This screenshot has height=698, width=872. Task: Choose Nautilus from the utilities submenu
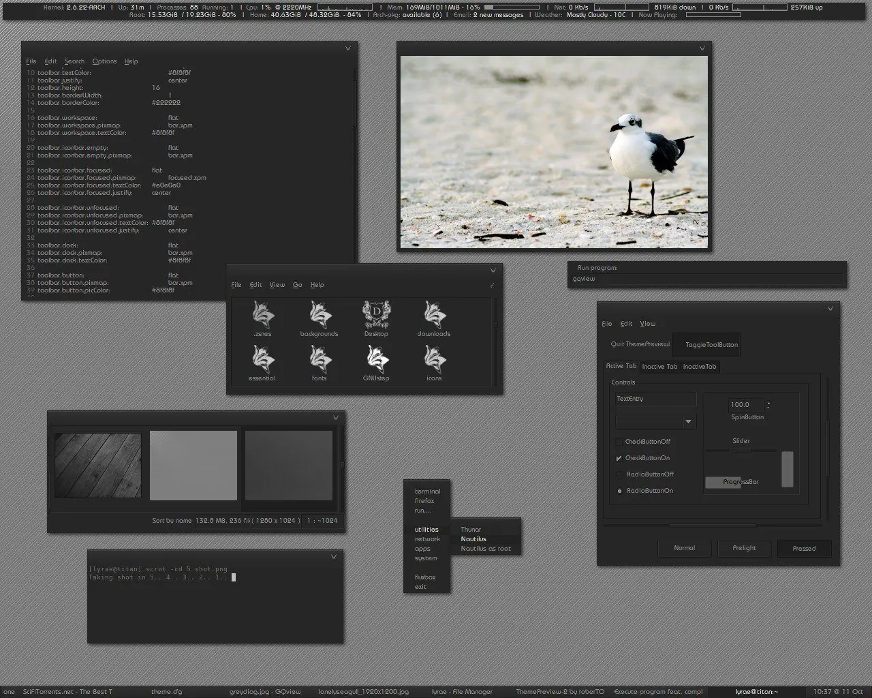click(x=473, y=539)
